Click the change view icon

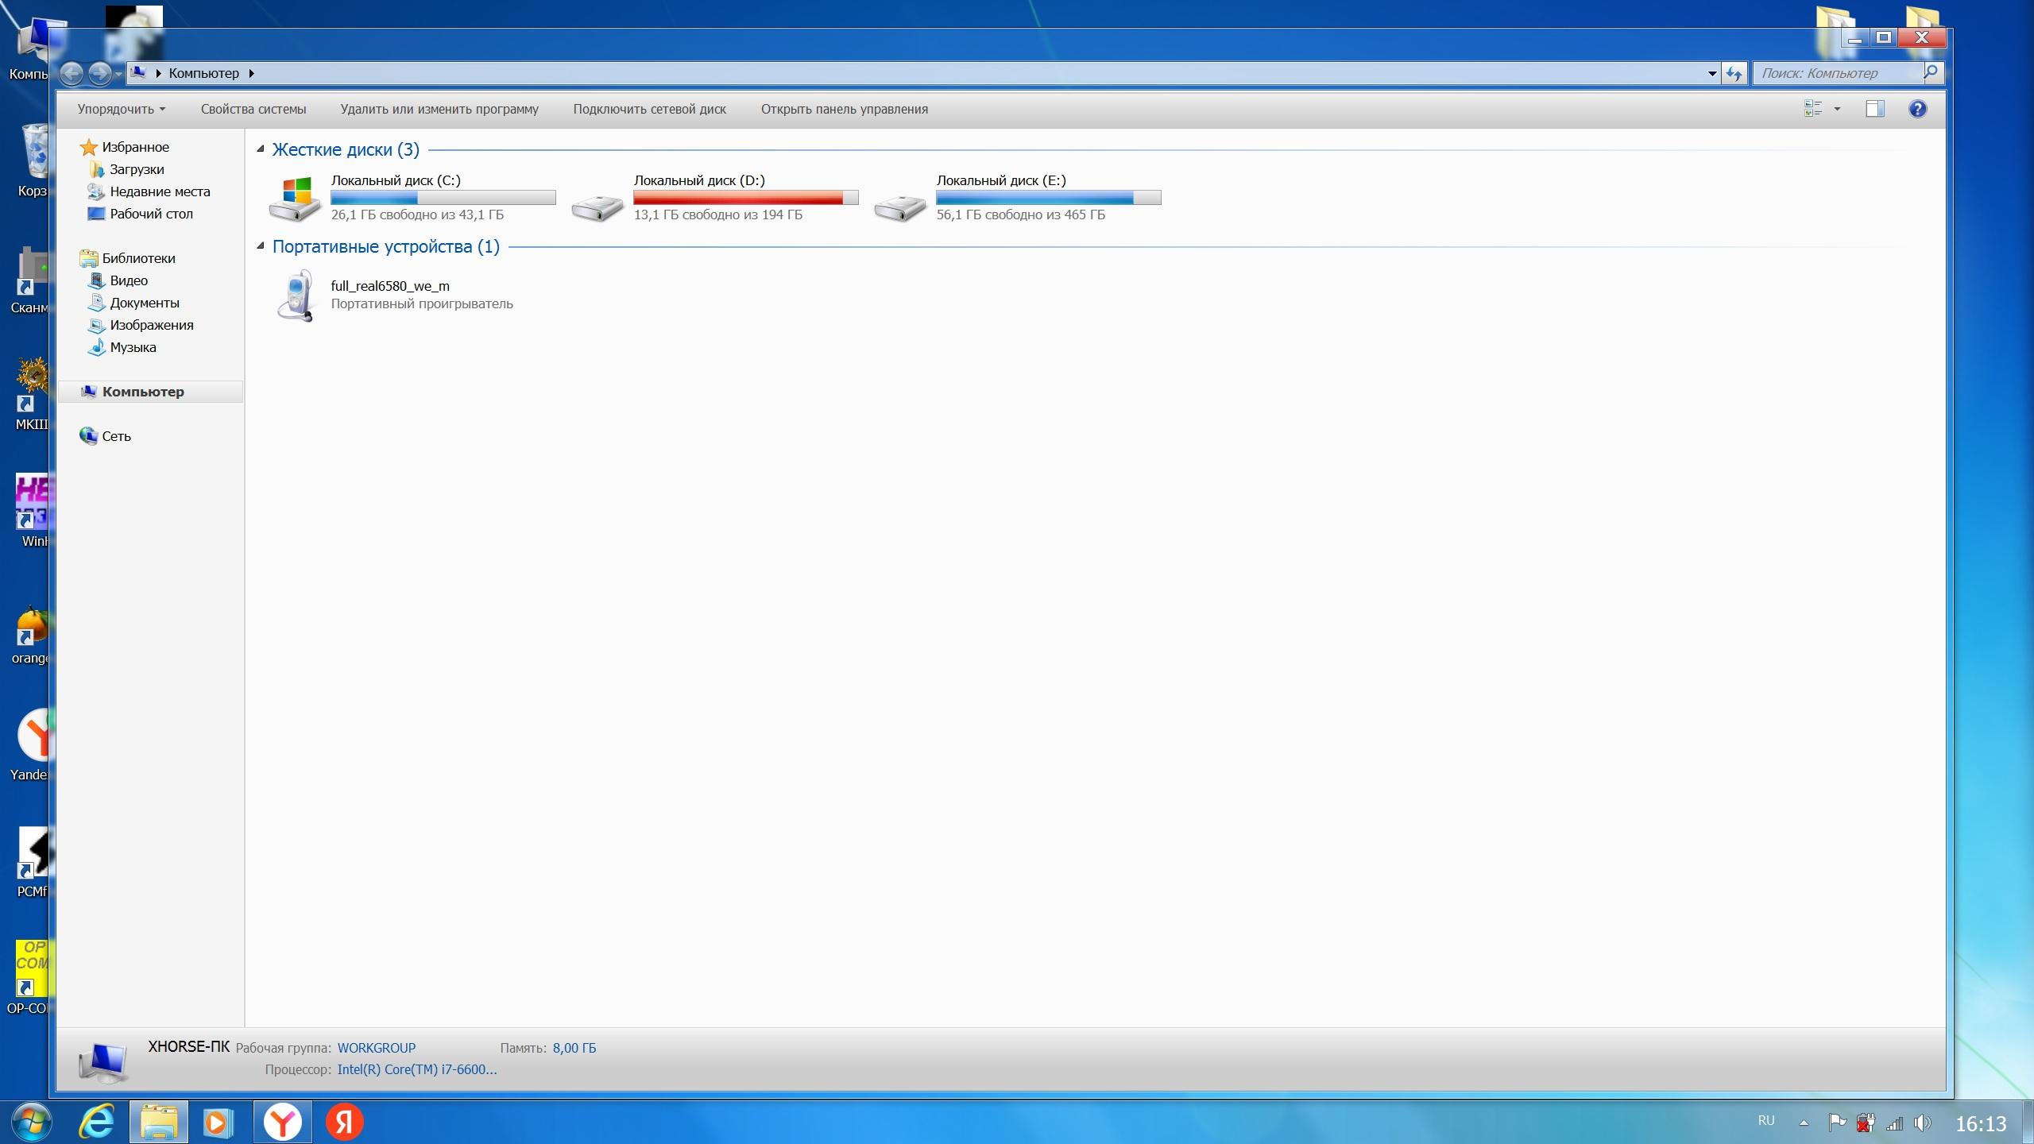(x=1813, y=109)
